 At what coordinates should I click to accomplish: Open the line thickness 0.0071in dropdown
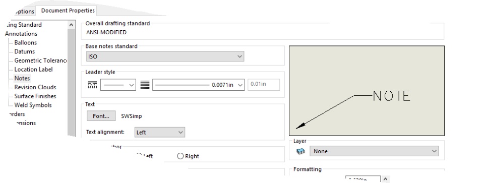coord(198,85)
